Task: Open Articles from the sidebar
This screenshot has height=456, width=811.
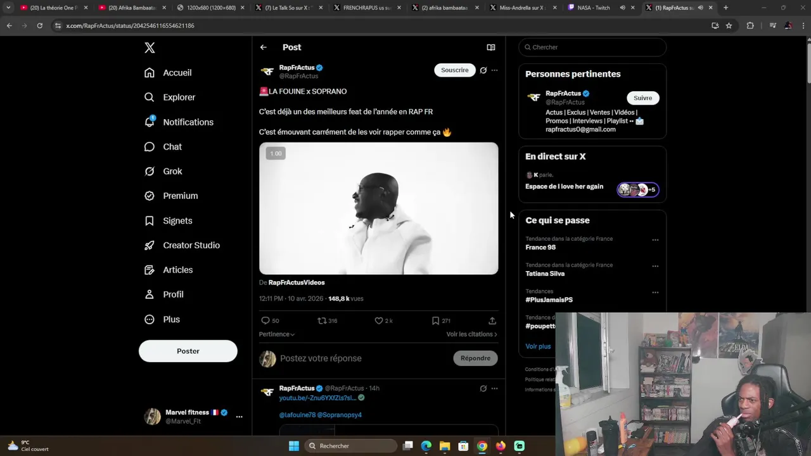Action: pos(169,270)
